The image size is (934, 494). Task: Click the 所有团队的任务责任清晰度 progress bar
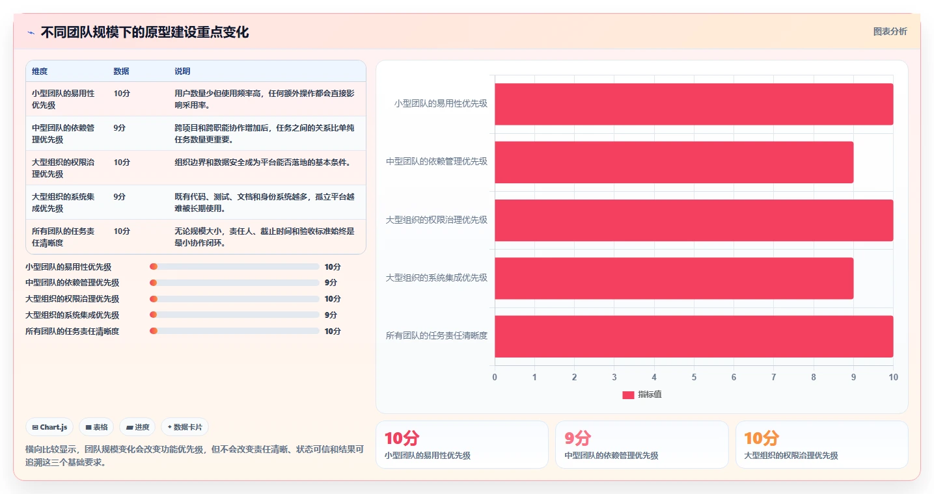(x=234, y=331)
